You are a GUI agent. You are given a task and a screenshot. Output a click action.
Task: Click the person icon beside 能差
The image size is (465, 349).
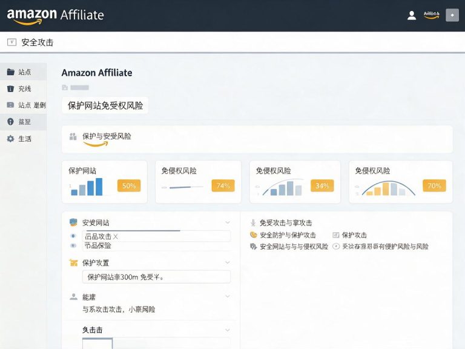[73, 296]
